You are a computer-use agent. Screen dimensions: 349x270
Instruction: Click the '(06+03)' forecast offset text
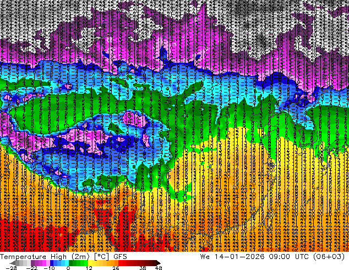pos(329,256)
